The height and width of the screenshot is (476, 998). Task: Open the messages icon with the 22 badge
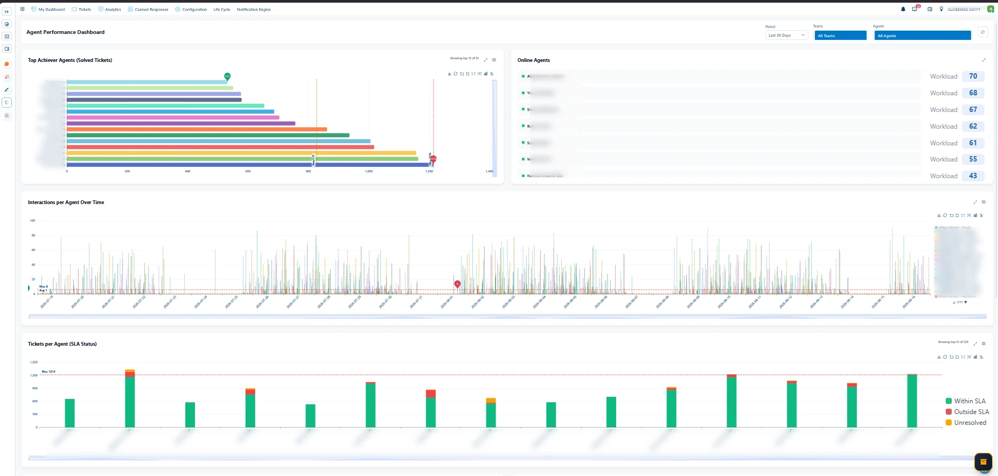pyautogui.click(x=915, y=9)
